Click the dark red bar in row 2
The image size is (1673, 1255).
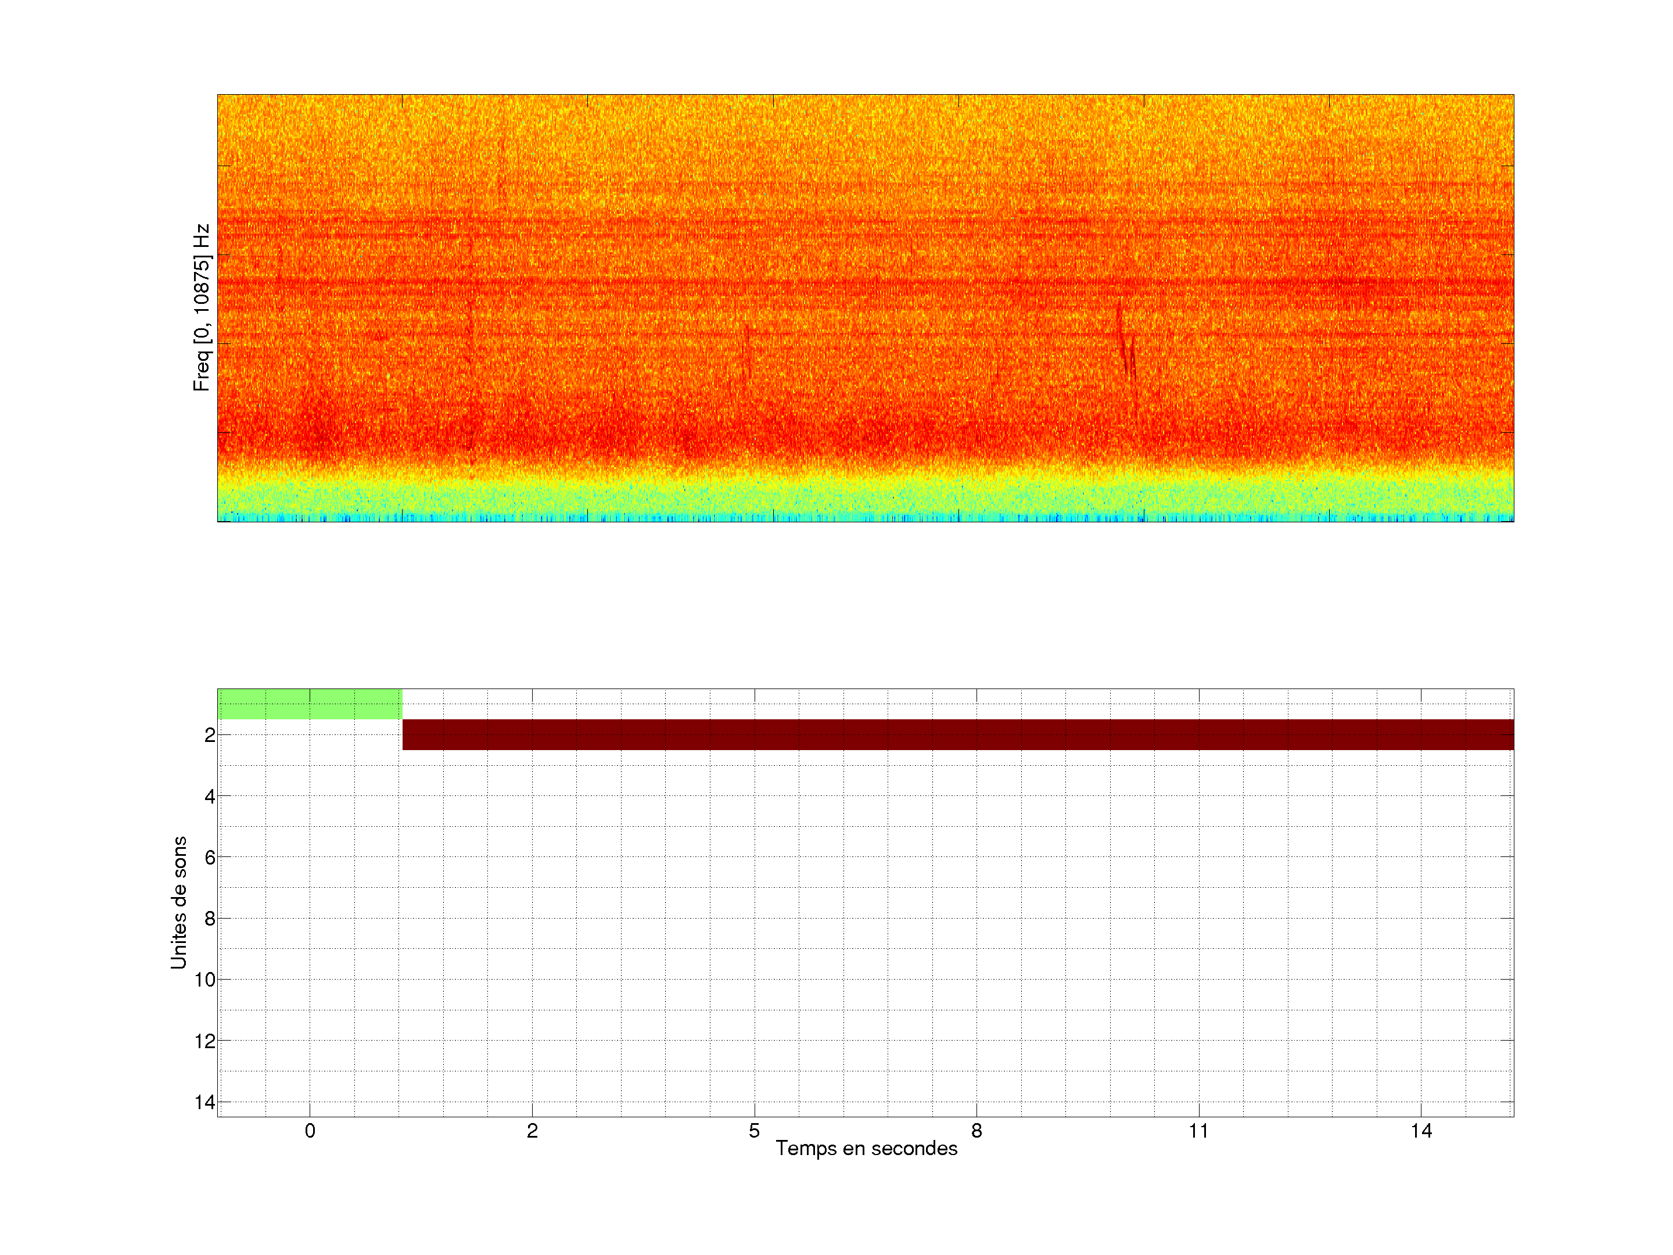click(x=957, y=734)
